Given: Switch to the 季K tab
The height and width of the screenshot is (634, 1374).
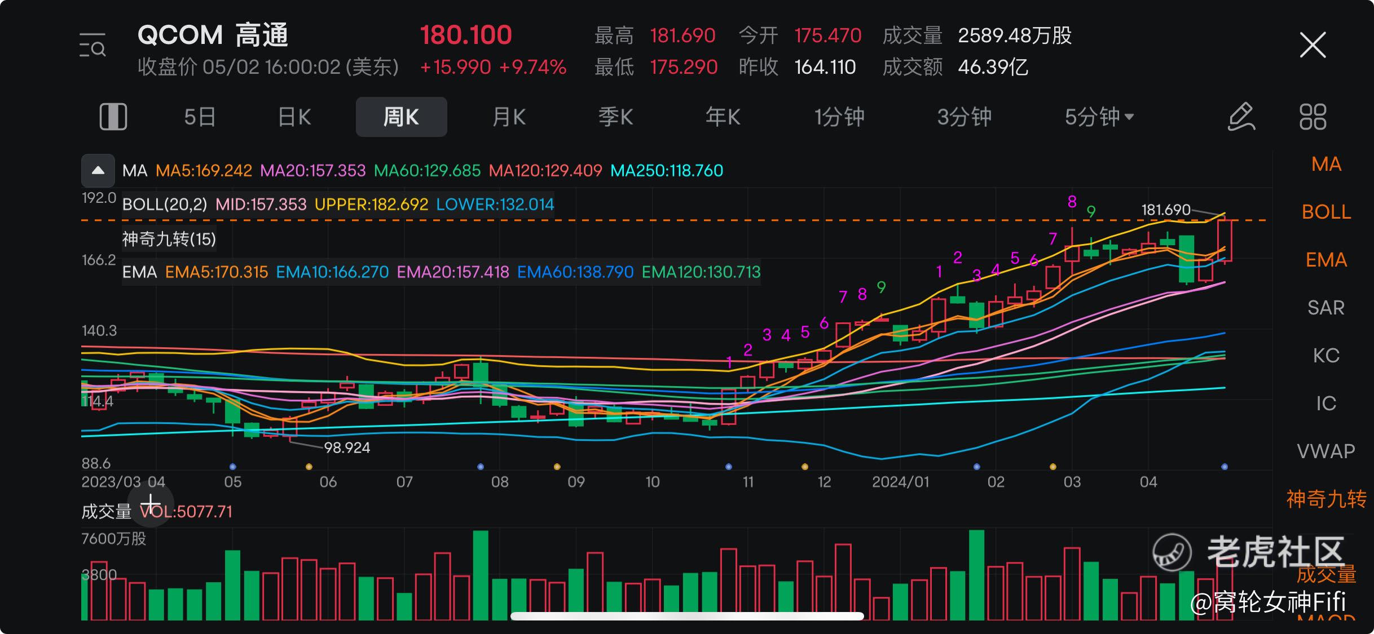Looking at the screenshot, I should coord(615,117).
